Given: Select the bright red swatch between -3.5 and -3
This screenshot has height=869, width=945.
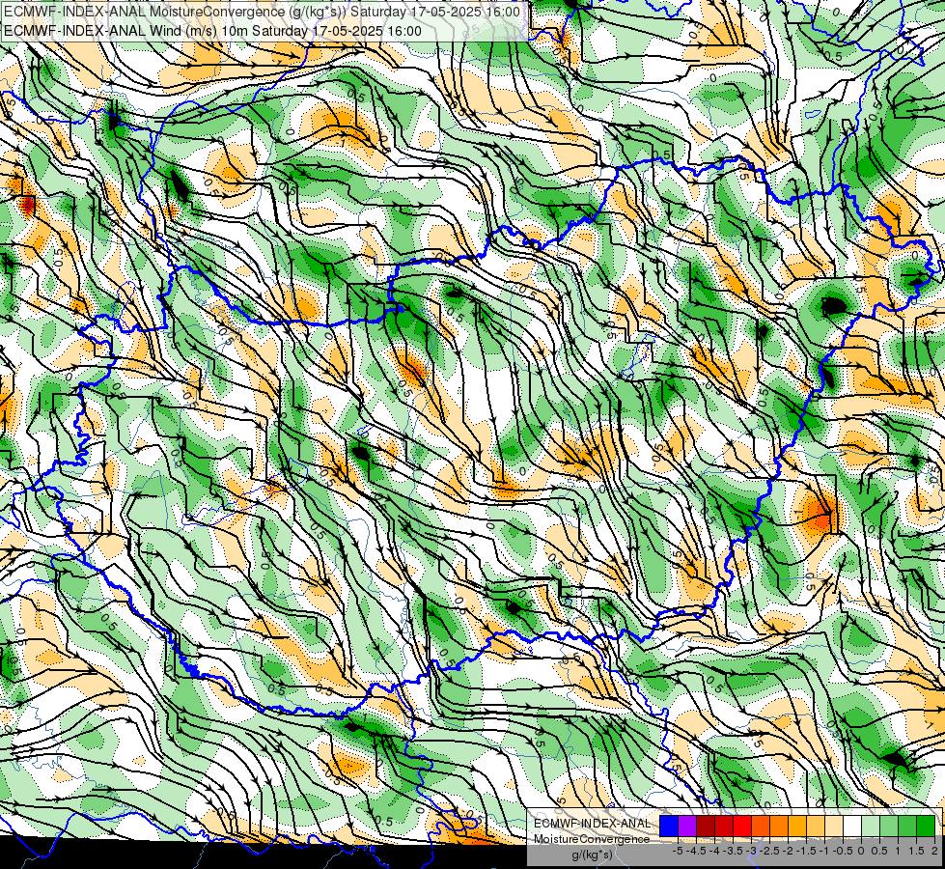Looking at the screenshot, I should [x=742, y=827].
